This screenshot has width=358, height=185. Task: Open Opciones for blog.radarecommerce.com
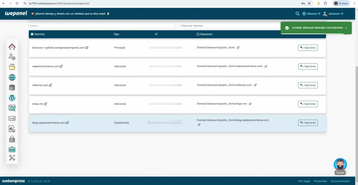coord(308,123)
